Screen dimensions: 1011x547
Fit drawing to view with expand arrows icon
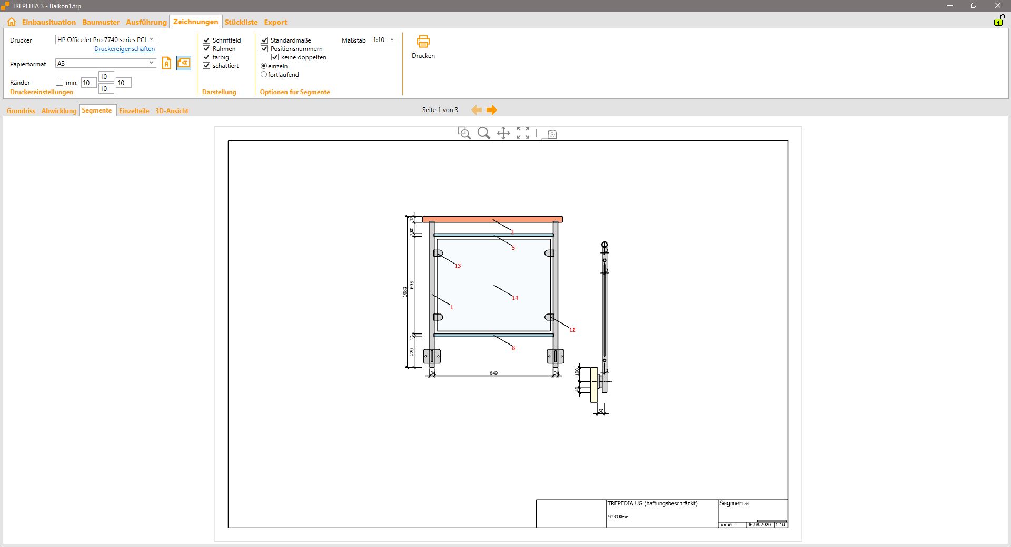pyautogui.click(x=523, y=134)
